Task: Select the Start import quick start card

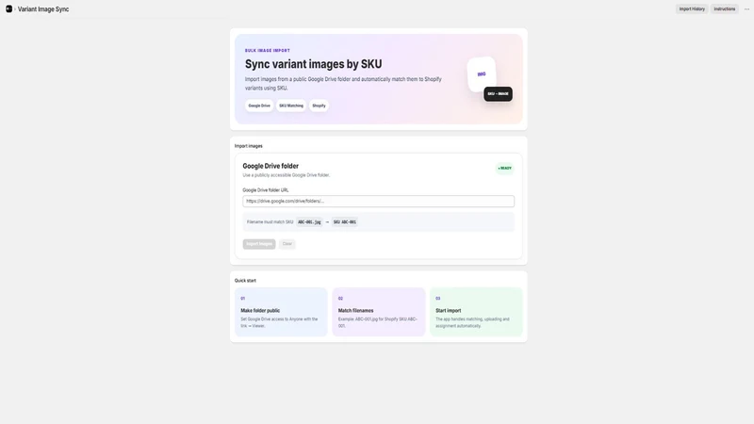Action: [476, 312]
